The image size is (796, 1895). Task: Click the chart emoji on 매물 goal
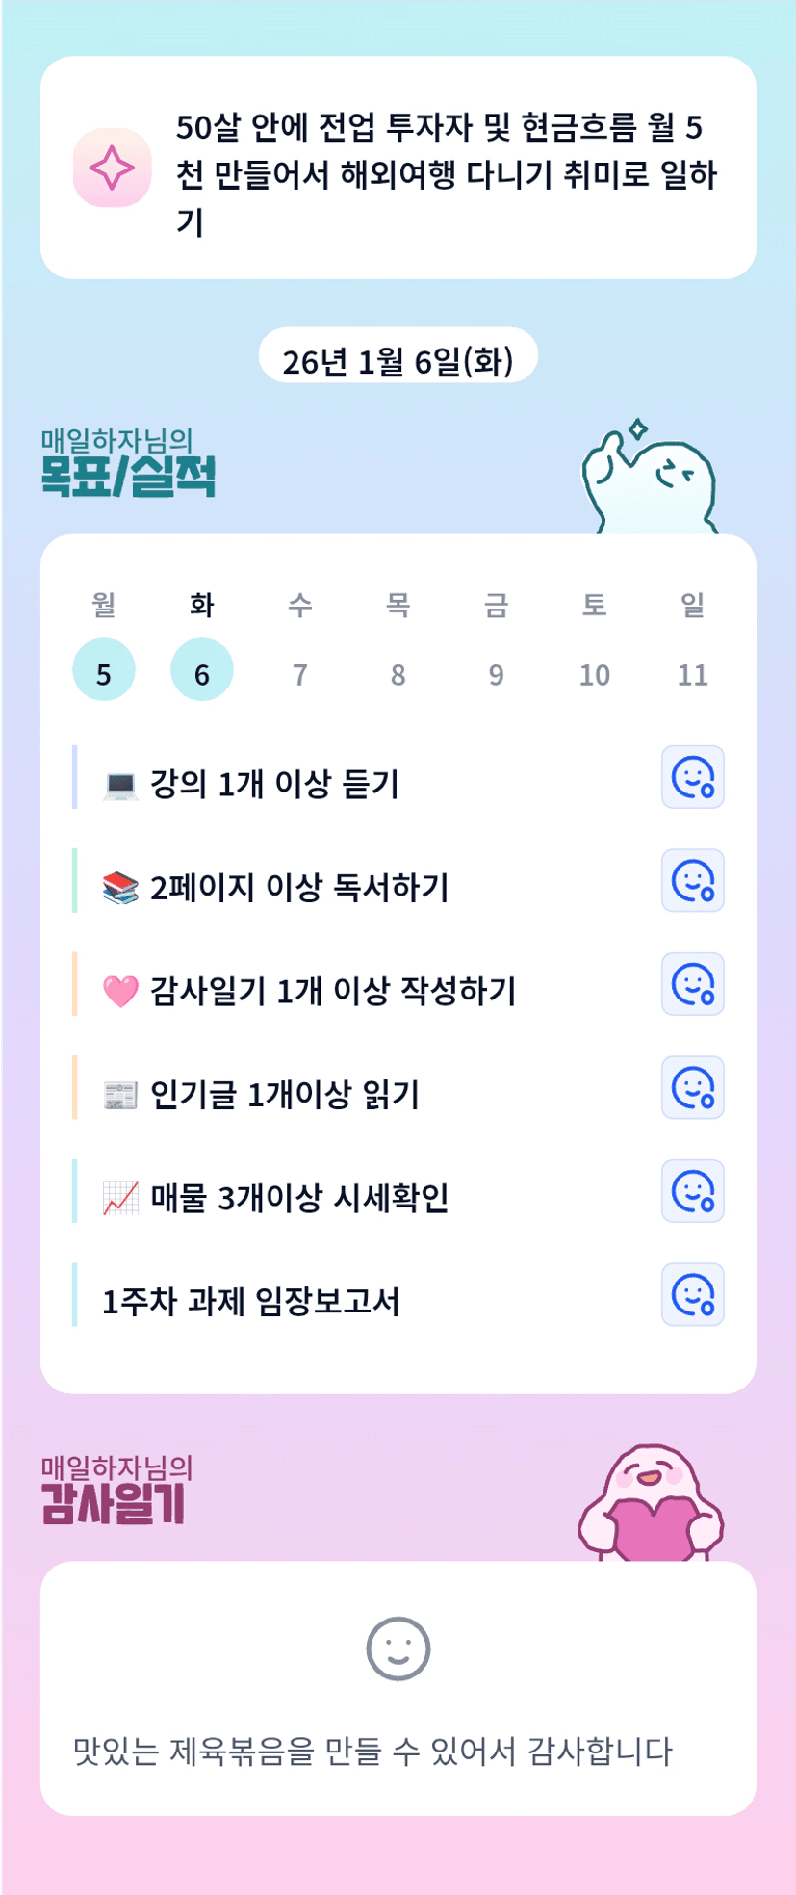120,1199
